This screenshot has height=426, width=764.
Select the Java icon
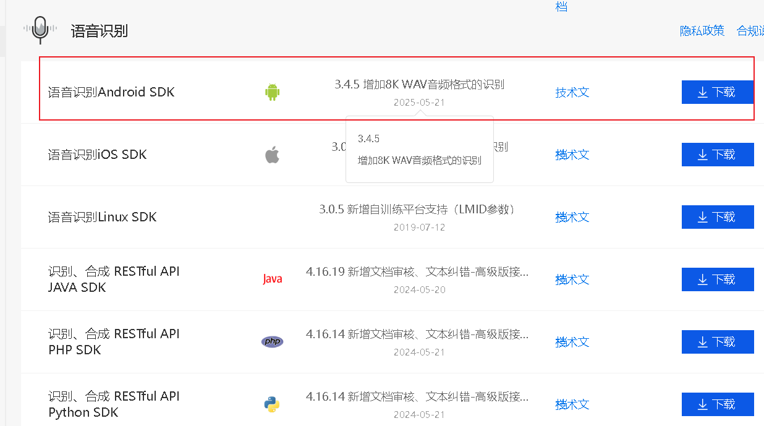(272, 279)
